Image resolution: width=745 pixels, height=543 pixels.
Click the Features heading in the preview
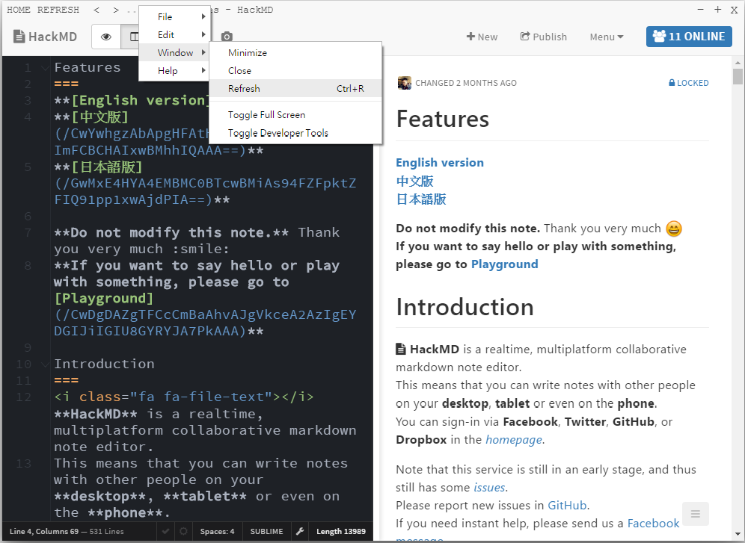pyautogui.click(x=442, y=119)
